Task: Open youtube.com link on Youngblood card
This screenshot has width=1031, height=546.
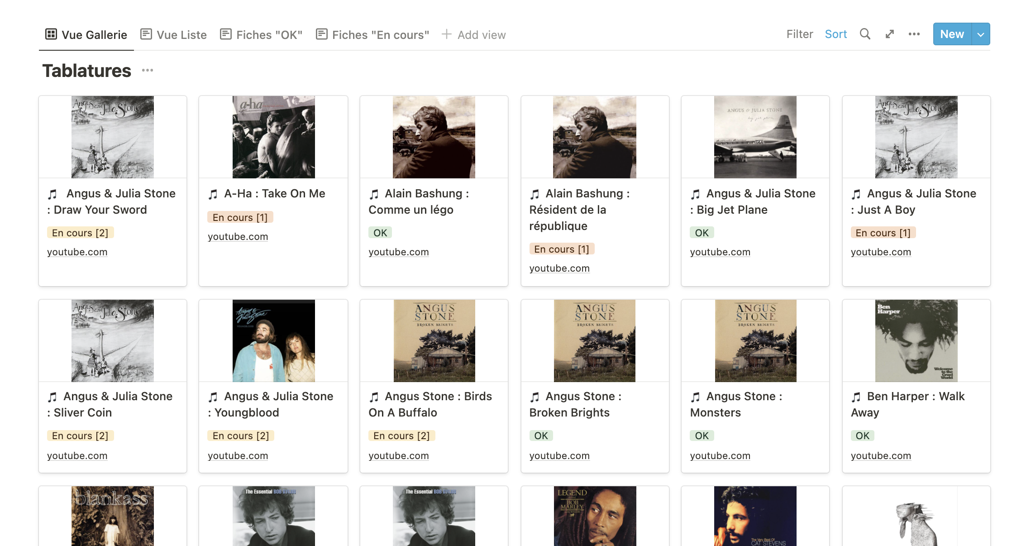Action: click(238, 455)
